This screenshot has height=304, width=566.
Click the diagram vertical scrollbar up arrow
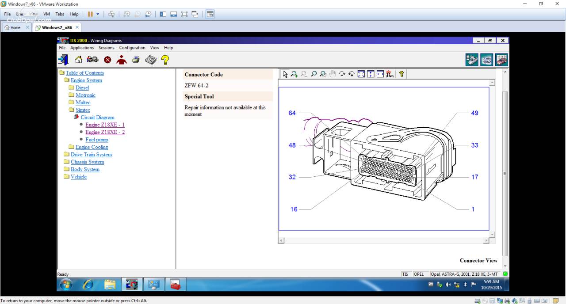click(x=493, y=83)
